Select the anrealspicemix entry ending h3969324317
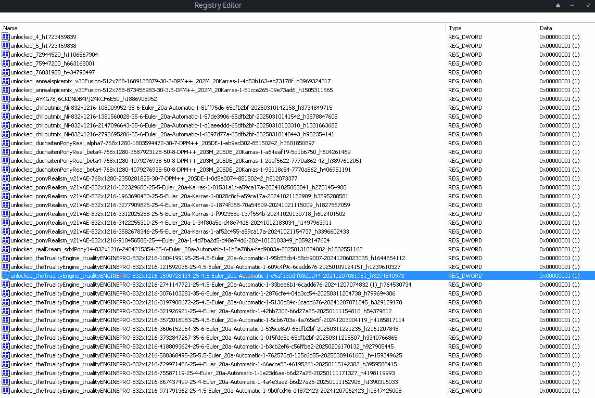This screenshot has height=398, width=595. [x=170, y=81]
